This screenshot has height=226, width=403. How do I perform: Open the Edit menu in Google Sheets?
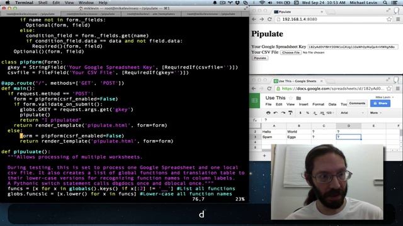tap(279, 104)
